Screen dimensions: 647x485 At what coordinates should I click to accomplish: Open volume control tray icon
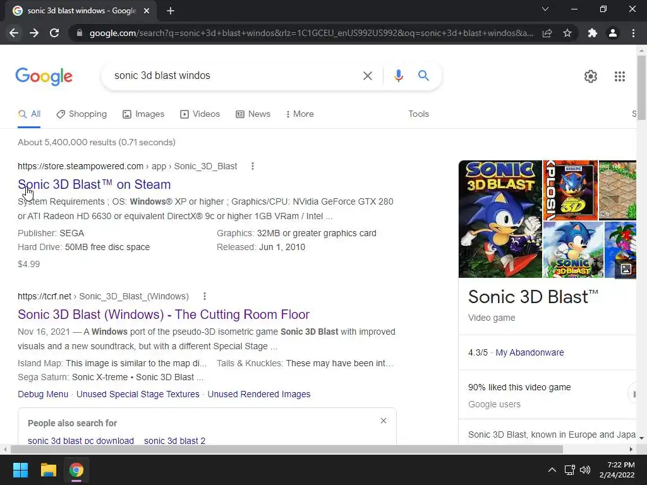585,470
